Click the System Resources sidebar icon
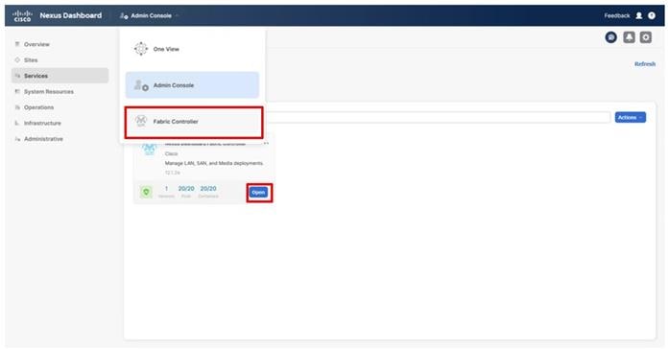This screenshot has width=668, height=349. point(17,91)
